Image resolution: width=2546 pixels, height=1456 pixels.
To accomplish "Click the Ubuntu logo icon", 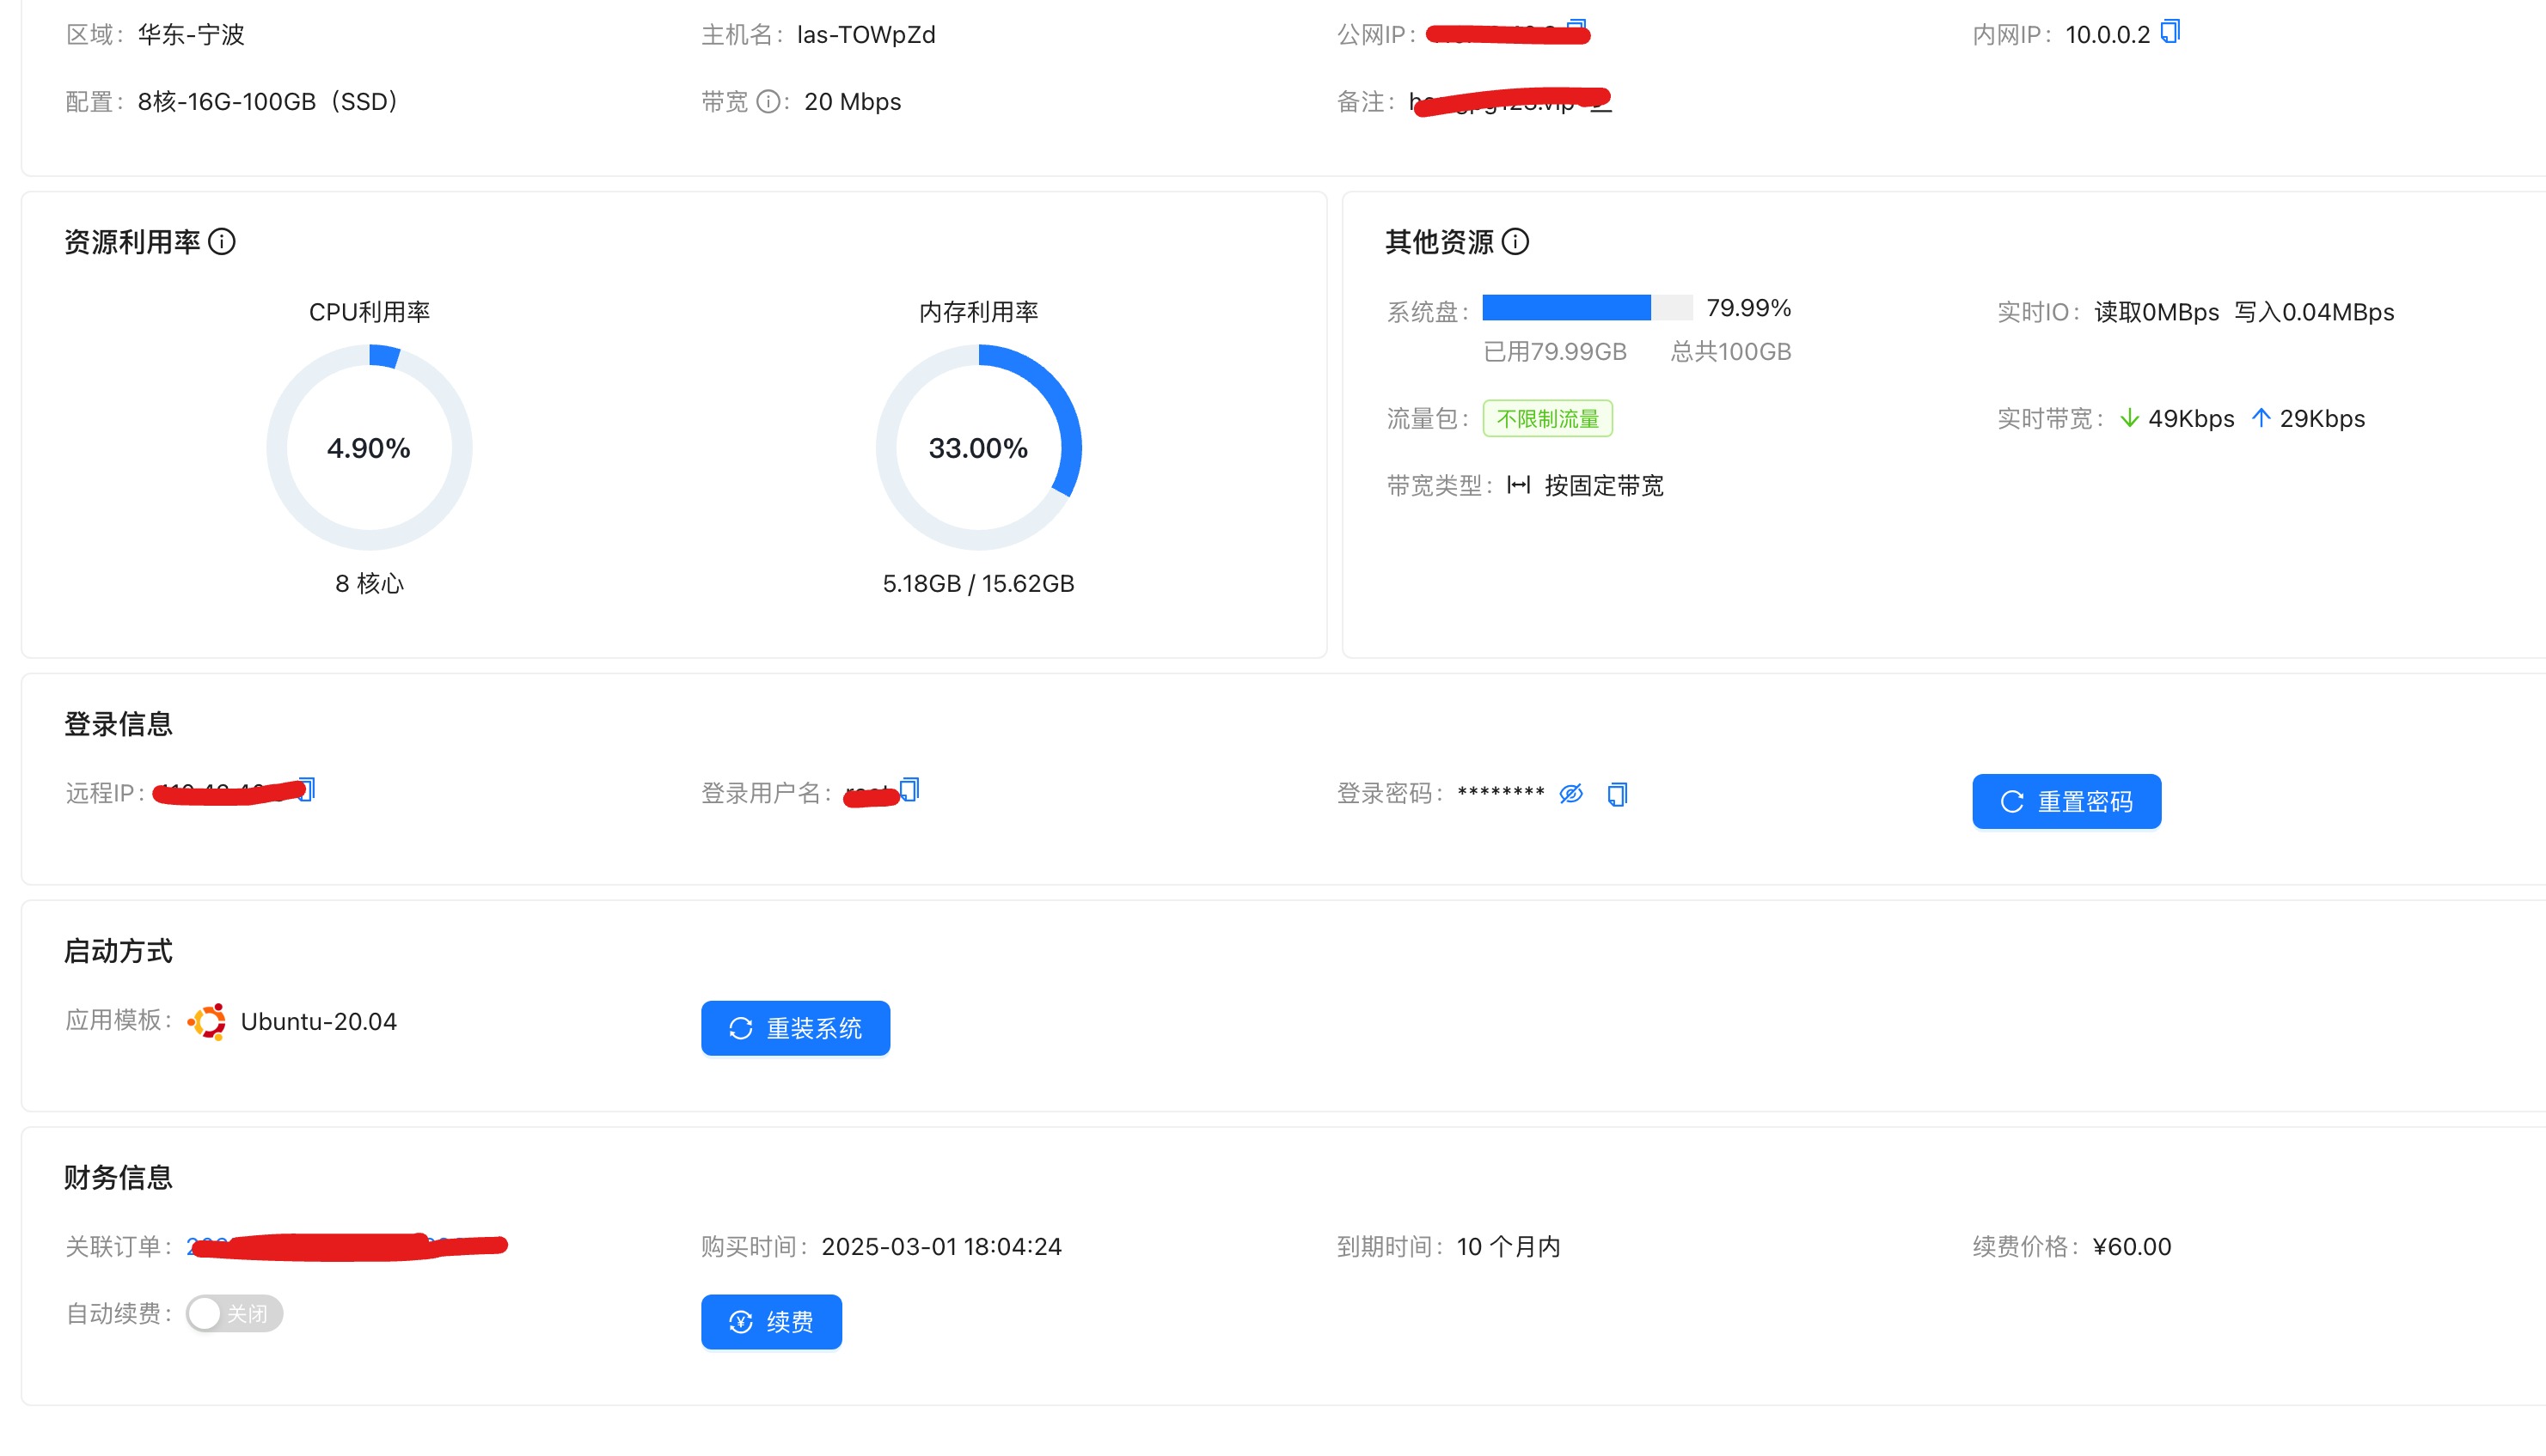I will tap(207, 1022).
